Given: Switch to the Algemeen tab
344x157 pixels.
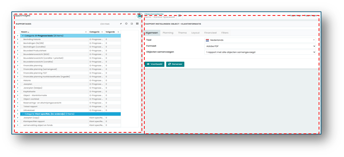Looking at the screenshot, I should pyautogui.click(x=152, y=33).
